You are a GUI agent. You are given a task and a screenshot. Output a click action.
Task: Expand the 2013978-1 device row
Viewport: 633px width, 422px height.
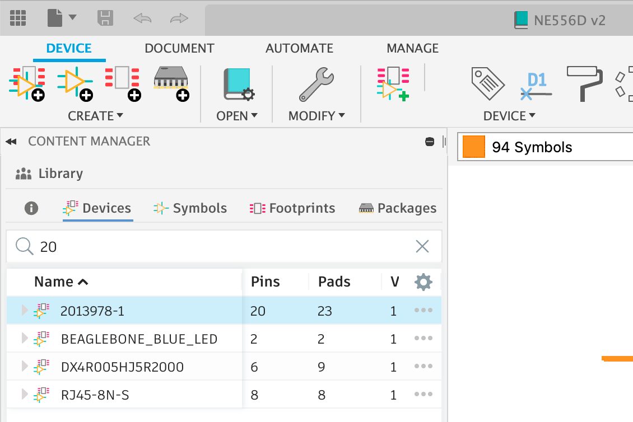(x=24, y=311)
